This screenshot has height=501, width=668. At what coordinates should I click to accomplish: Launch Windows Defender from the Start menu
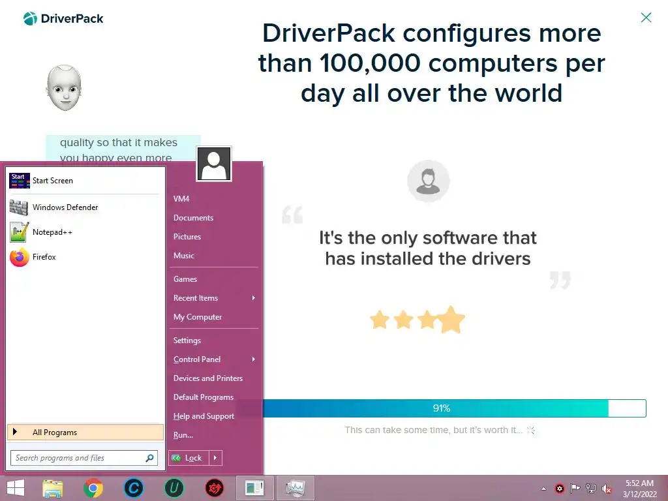(84, 207)
